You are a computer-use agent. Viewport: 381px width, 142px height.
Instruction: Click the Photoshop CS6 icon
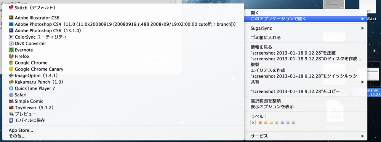(11, 30)
